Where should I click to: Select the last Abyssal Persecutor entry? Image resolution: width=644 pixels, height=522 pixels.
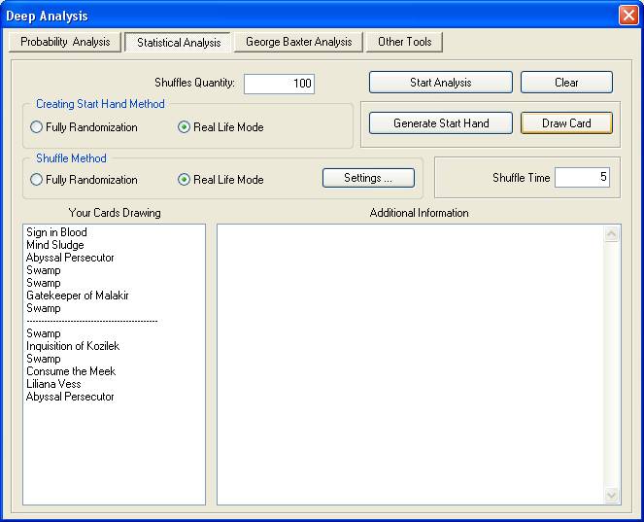tap(70, 397)
